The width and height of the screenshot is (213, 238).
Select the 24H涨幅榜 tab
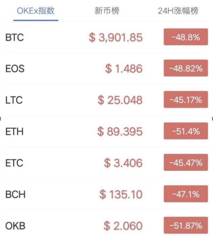(178, 11)
